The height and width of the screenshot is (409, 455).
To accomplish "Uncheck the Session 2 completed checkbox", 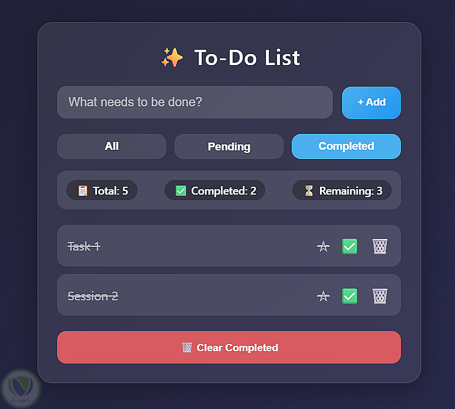I will (349, 296).
